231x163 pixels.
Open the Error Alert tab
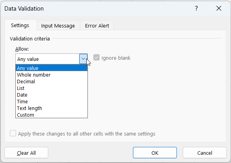coord(97,26)
